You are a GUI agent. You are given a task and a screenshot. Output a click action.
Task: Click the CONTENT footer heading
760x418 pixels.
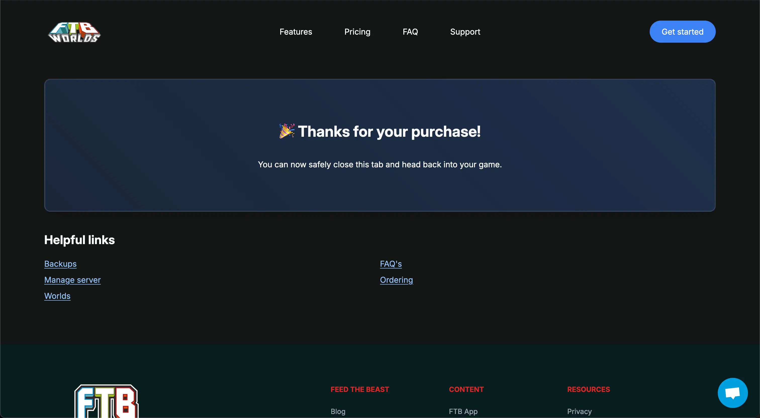(x=466, y=389)
